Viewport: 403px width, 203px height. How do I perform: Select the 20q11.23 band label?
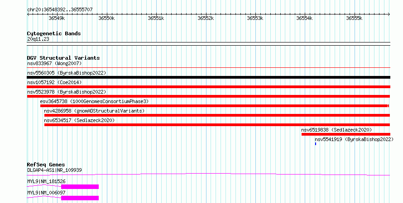tap(38, 39)
